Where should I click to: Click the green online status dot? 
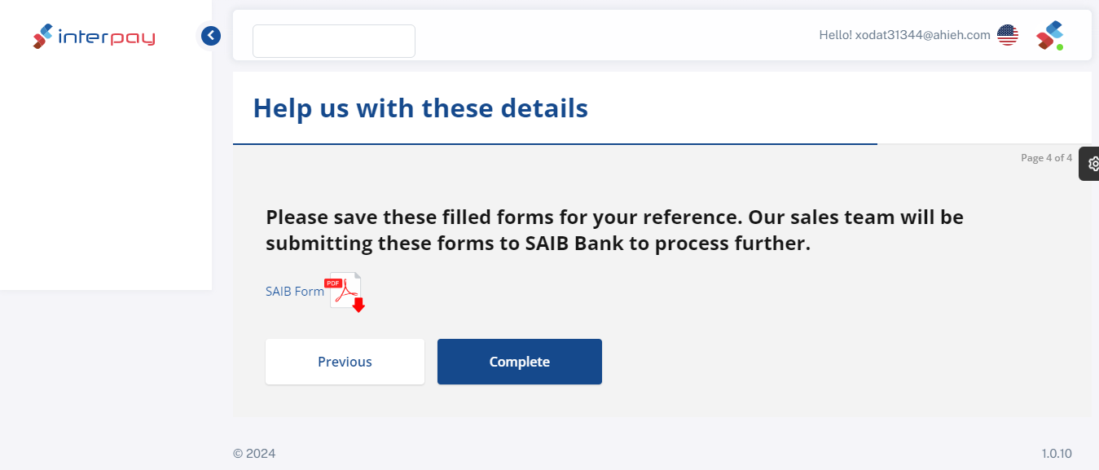tap(1060, 47)
